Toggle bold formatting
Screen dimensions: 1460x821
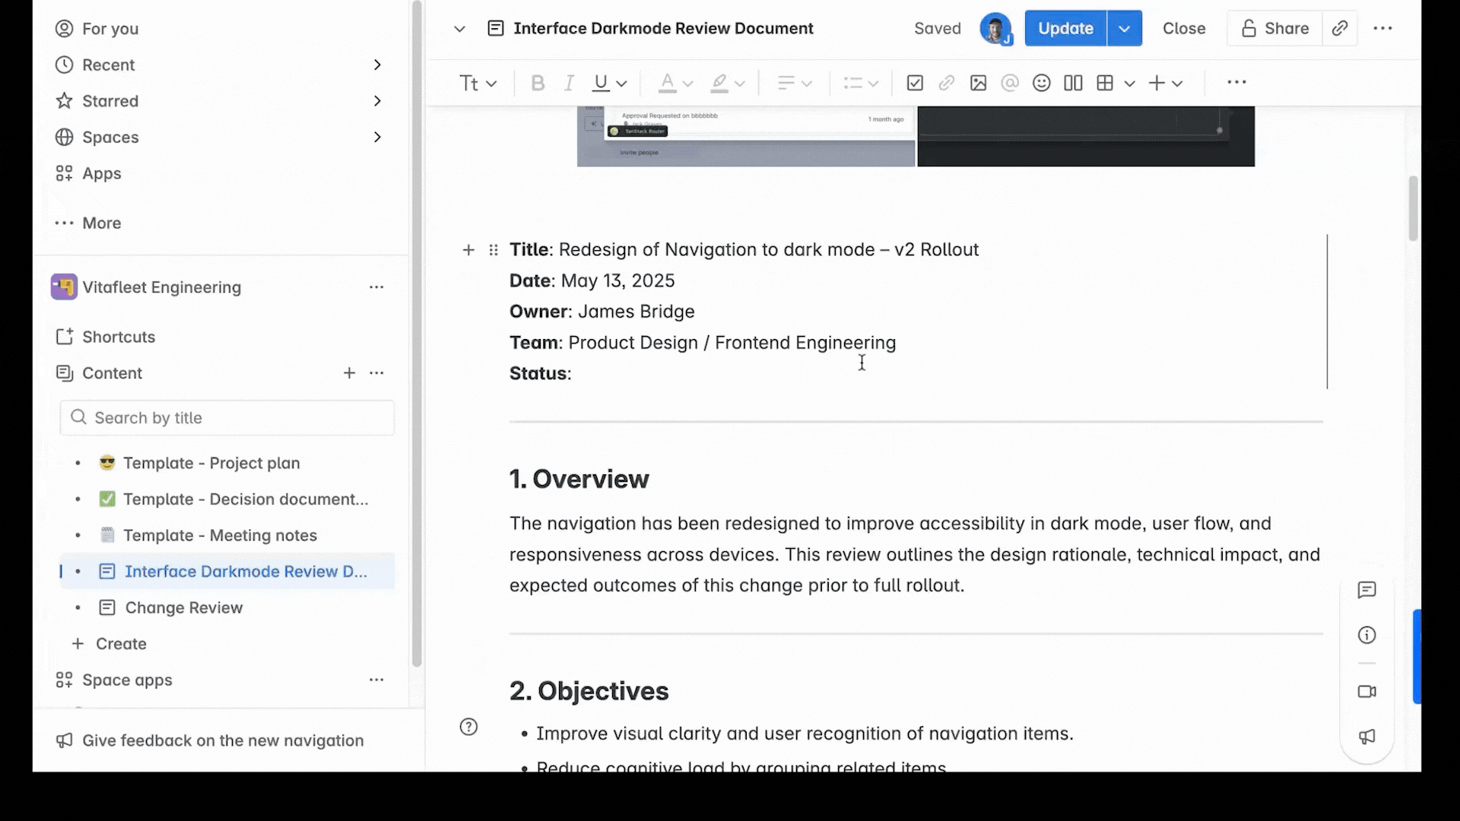pyautogui.click(x=538, y=83)
